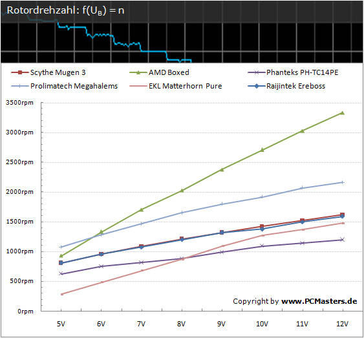Click the Phanteks PH-TC14PE legend entry
Viewport: 364px width, 338px height.
tap(293, 72)
